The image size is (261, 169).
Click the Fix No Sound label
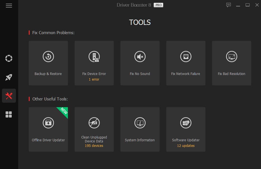pos(140,74)
